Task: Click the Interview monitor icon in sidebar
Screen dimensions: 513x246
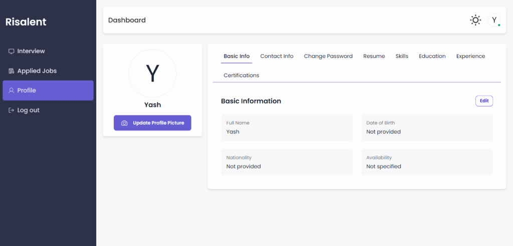Action: (x=12, y=51)
